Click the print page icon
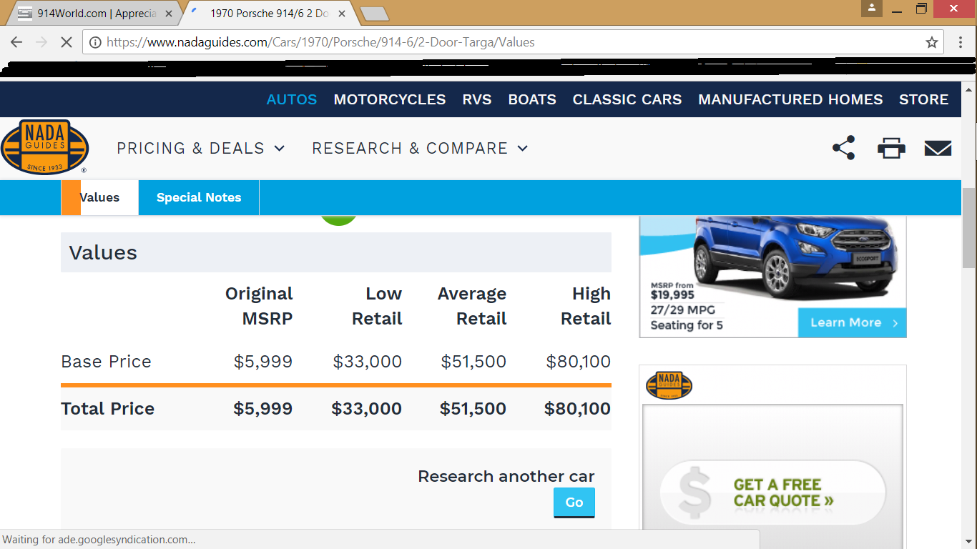Image resolution: width=977 pixels, height=549 pixels. [x=891, y=148]
